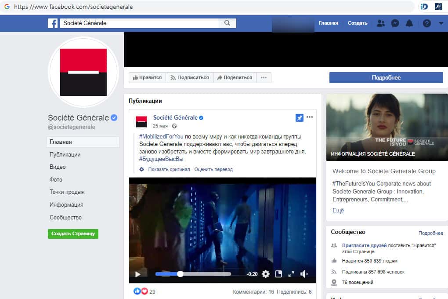Viewport: 448px width, 299px height.
Task: Click the video progress slider
Action: click(193, 274)
